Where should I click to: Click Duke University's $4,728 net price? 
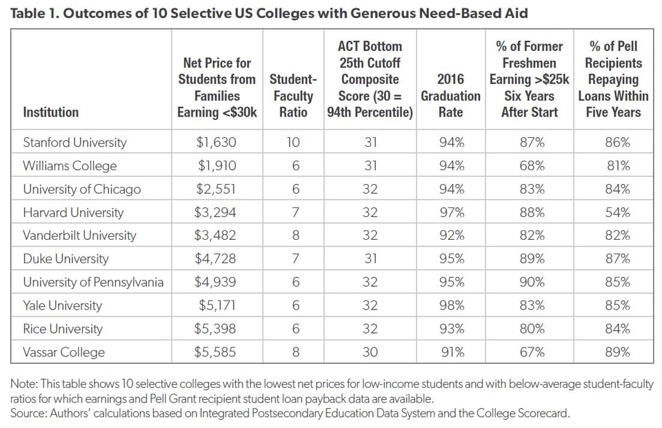[x=217, y=259]
